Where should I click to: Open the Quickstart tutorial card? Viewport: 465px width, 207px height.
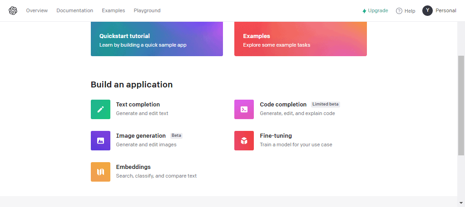[x=157, y=39]
